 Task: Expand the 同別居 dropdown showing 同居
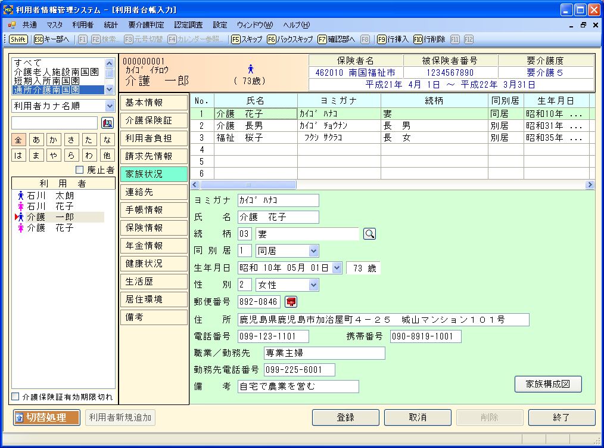coord(313,251)
